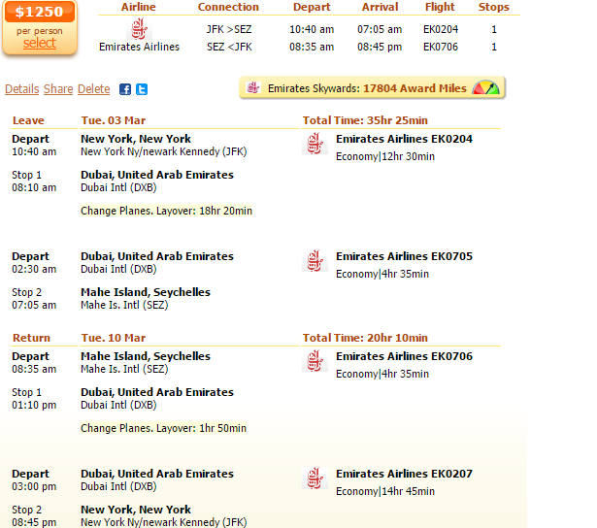Screen dimensions: 597x528
Task: Click the Return section label
Action: click(31, 338)
